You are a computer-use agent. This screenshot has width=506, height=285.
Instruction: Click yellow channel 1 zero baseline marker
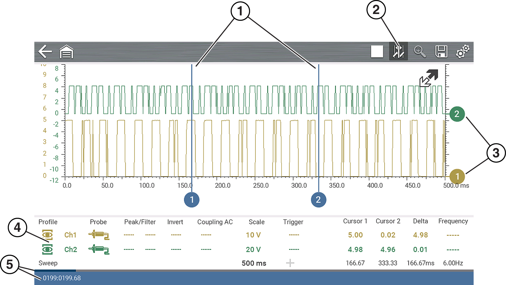point(457,176)
